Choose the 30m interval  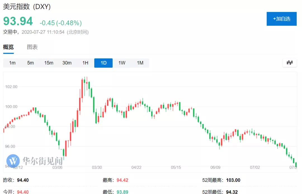tap(67, 63)
